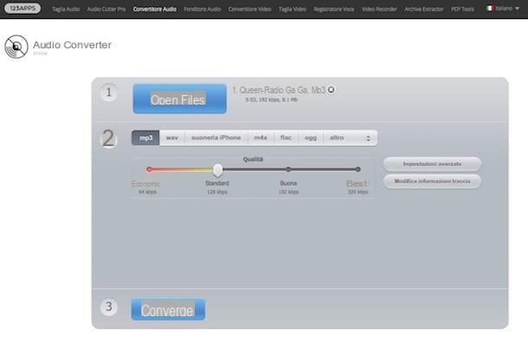Click the Buona quality label
528x337 pixels.
tap(288, 183)
